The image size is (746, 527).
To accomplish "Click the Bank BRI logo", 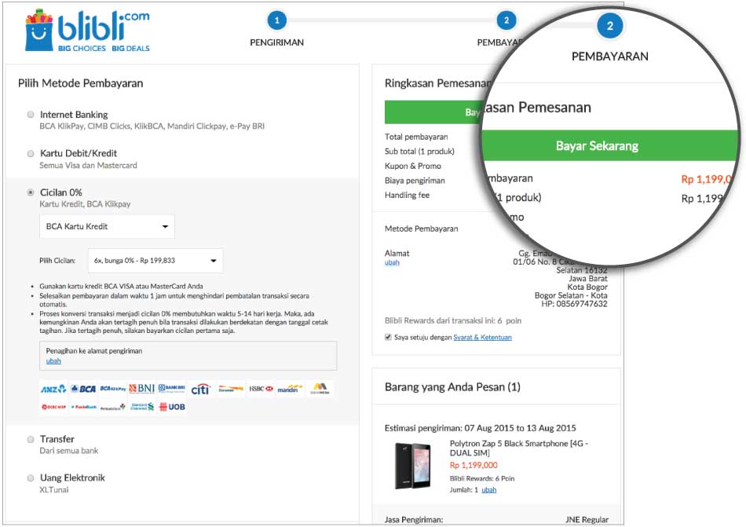I will tap(171, 389).
